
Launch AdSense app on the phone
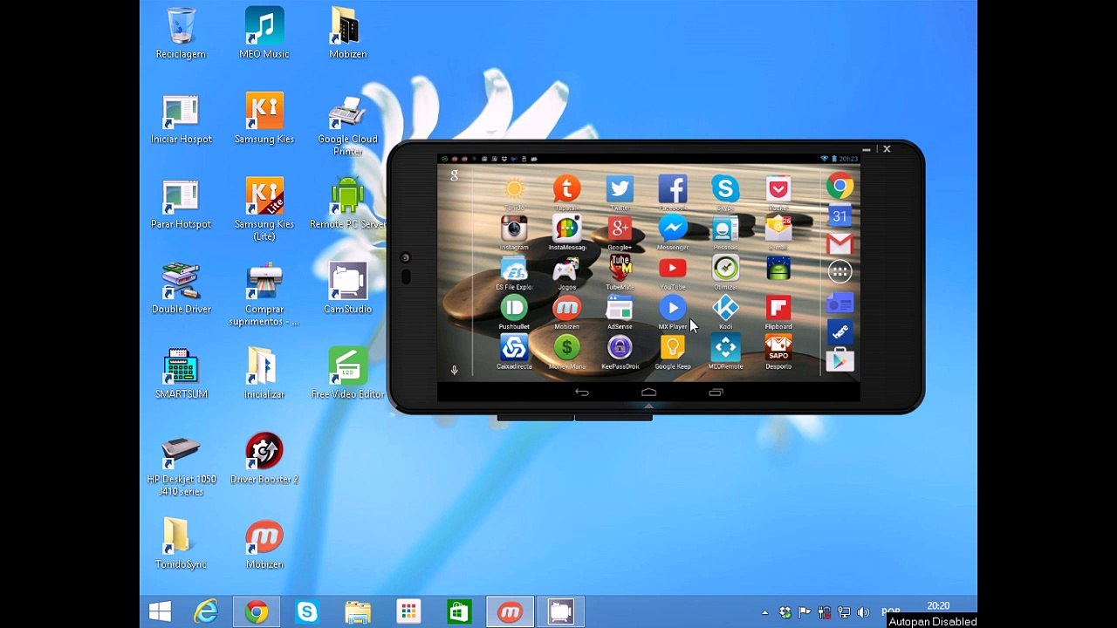(x=620, y=308)
